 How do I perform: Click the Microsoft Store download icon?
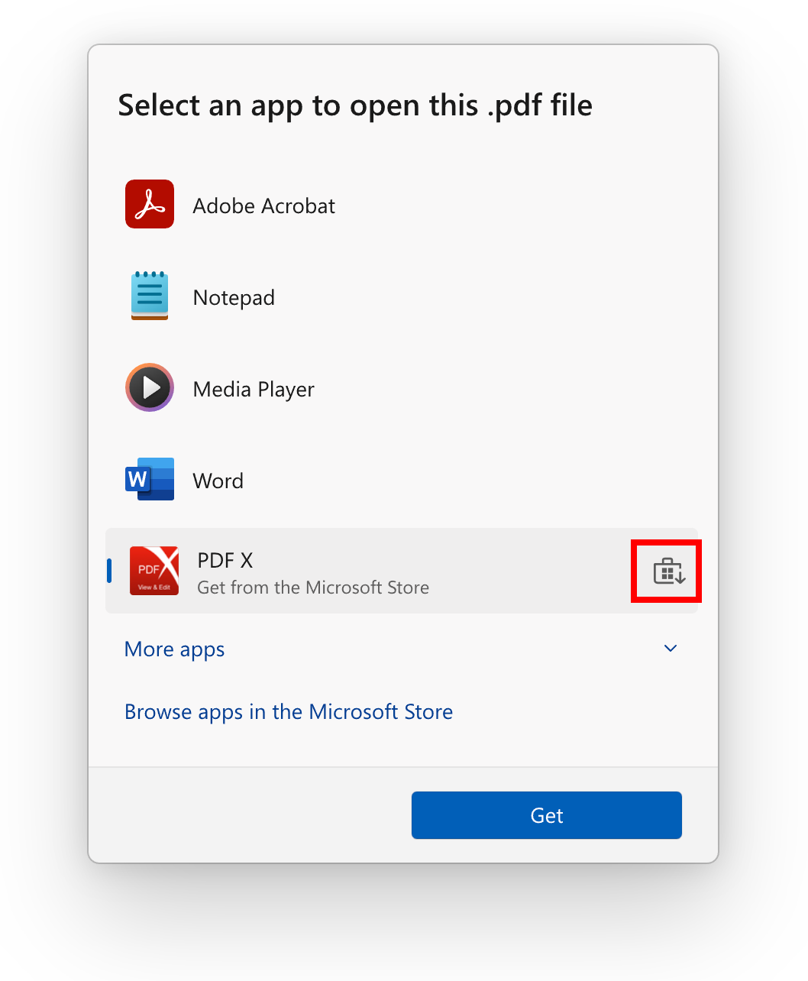coord(665,571)
